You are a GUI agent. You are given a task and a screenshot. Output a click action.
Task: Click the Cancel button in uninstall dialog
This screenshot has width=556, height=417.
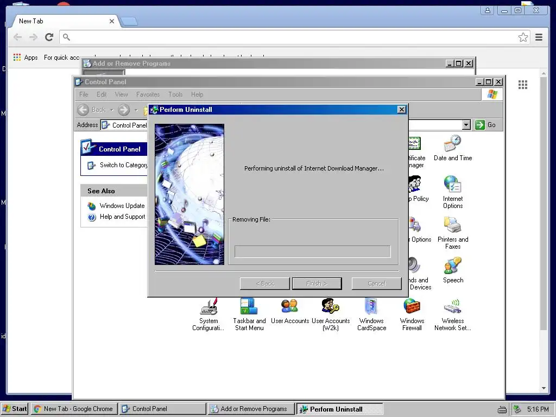coord(376,283)
